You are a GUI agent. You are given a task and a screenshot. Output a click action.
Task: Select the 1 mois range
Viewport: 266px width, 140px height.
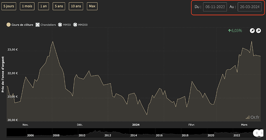coord(27,6)
